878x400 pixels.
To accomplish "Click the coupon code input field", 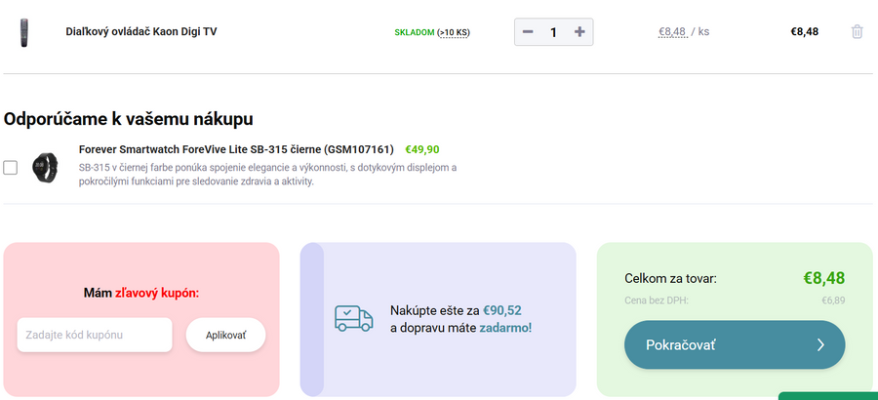I will 95,335.
